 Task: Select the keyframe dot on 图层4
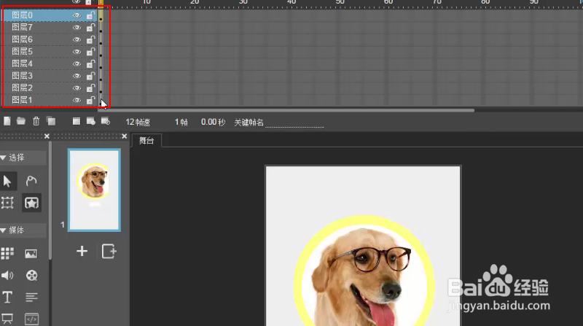101,68
